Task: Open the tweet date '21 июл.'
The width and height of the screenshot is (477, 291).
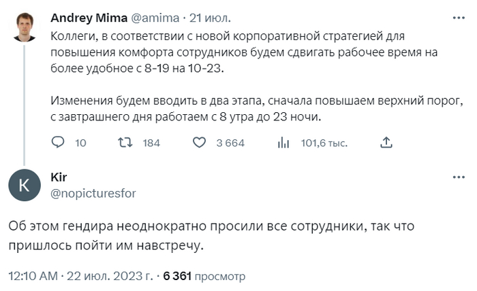Action: 211,18
